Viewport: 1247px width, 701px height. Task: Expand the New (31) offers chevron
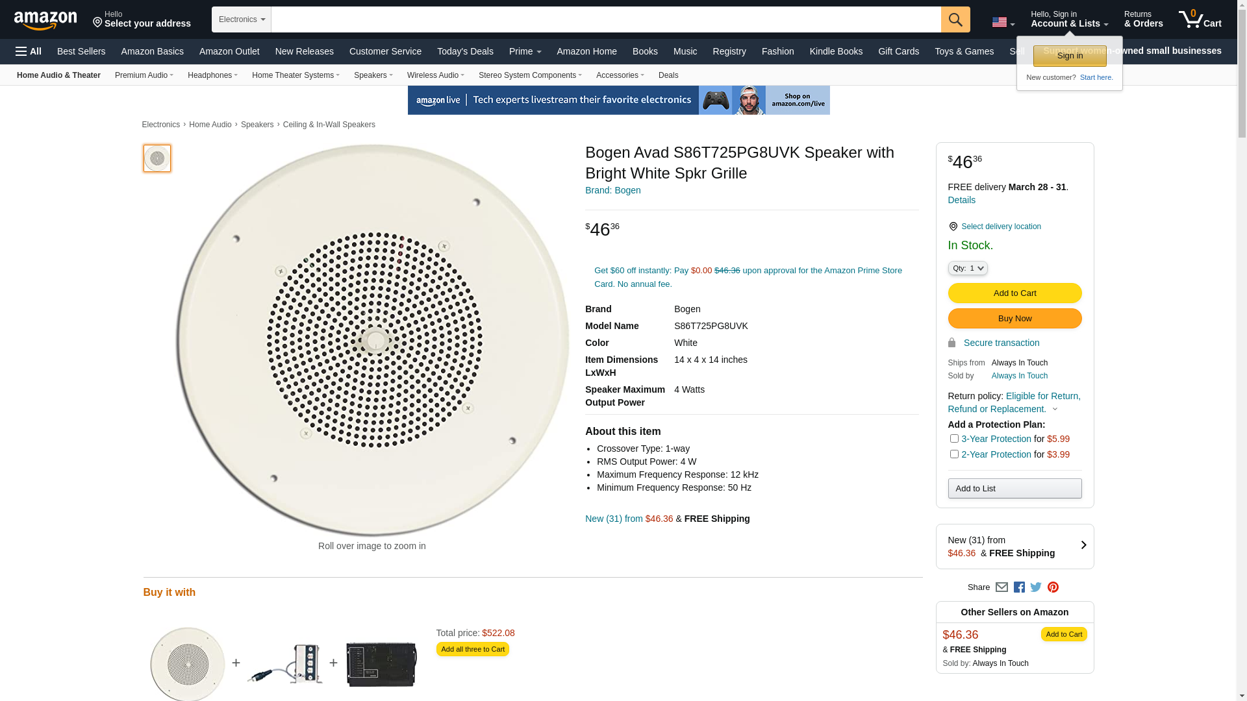point(1083,546)
